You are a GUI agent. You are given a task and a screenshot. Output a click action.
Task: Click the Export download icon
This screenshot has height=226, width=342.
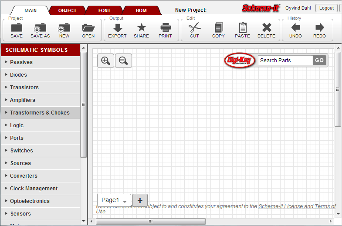pos(117,28)
